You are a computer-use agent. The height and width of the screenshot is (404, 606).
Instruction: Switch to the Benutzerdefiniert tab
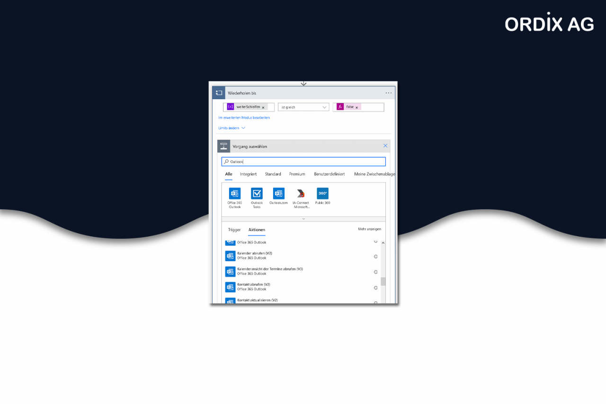330,174
